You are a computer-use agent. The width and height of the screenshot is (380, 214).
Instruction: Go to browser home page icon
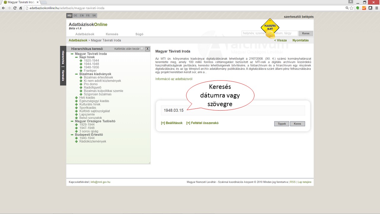(x=20, y=8)
